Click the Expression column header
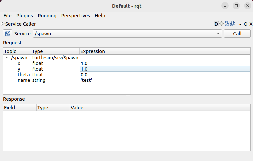253x161 pixels. [x=165, y=51]
